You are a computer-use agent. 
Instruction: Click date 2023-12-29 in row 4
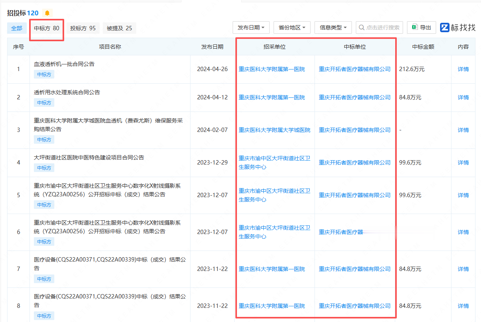tap(212, 163)
